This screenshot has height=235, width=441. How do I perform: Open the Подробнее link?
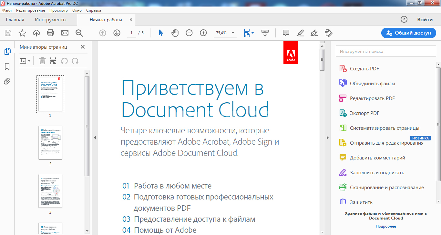386,226
